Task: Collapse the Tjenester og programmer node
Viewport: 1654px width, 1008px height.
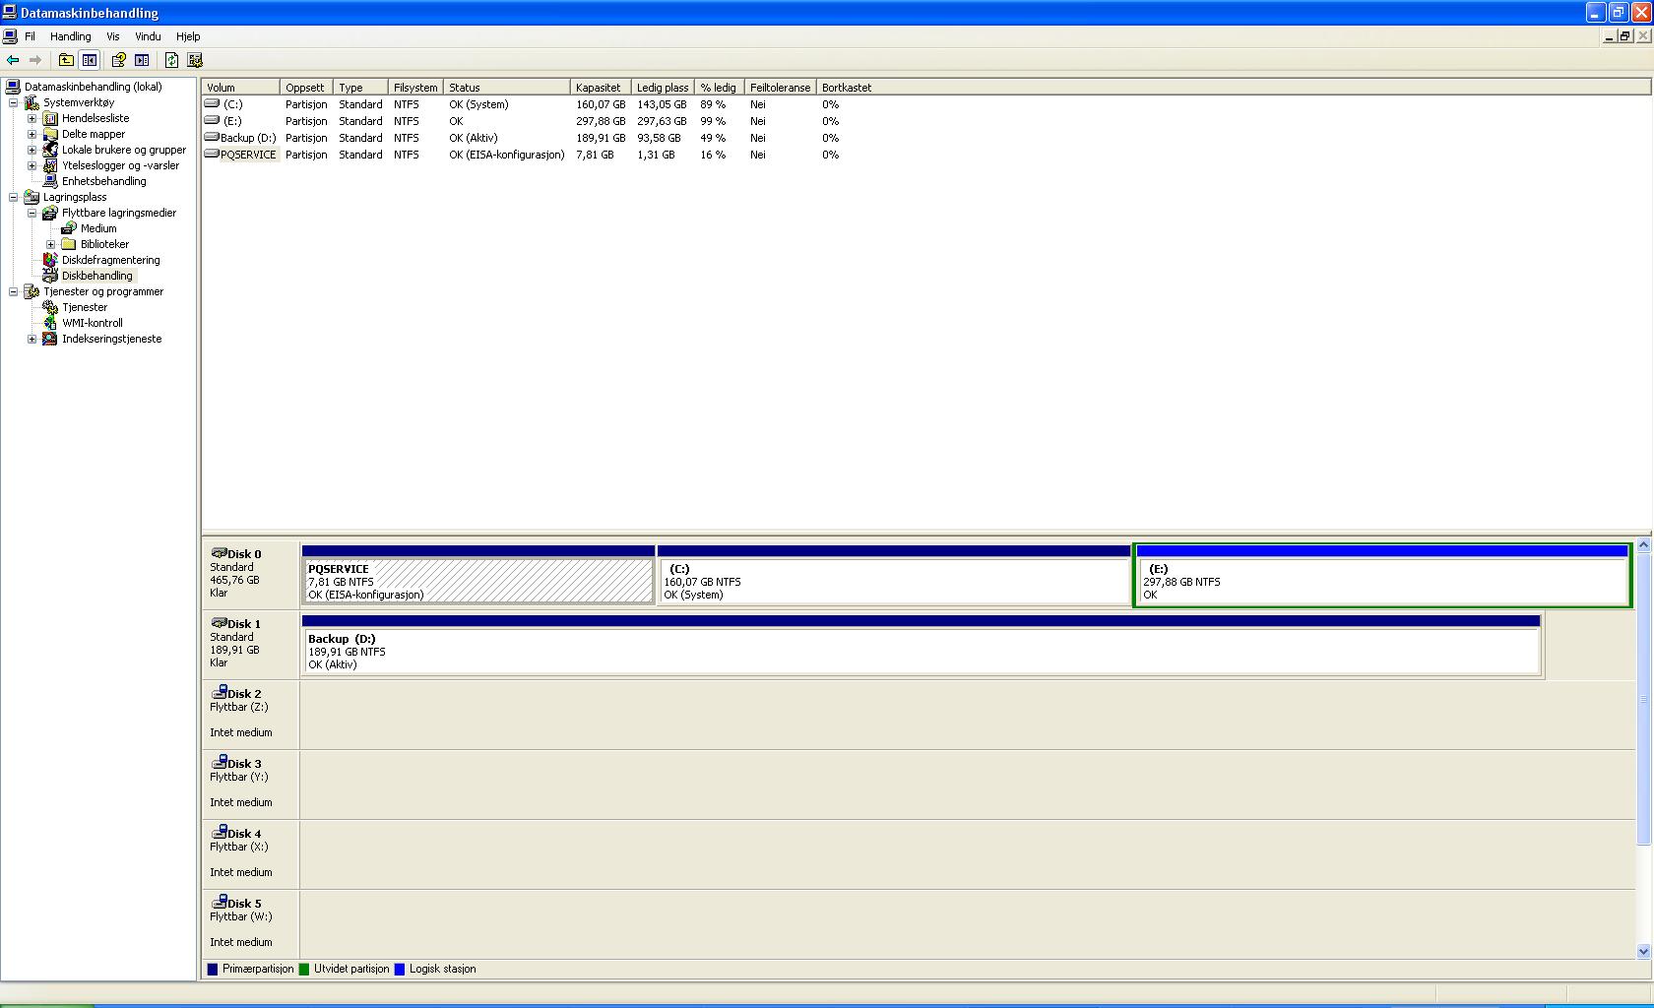Action: tap(13, 291)
